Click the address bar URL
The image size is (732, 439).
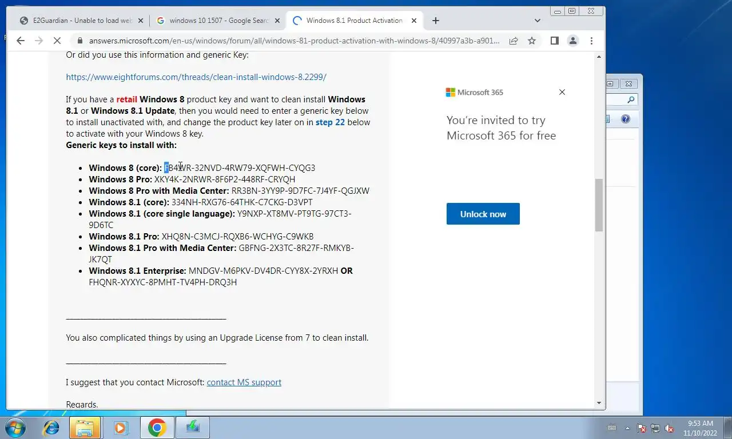pyautogui.click(x=294, y=41)
